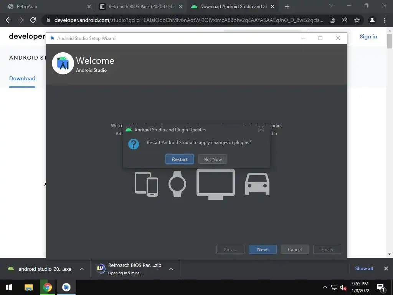The height and width of the screenshot is (295, 393).
Task: Select the Download Android Studio browser tab
Action: [x=233, y=7]
